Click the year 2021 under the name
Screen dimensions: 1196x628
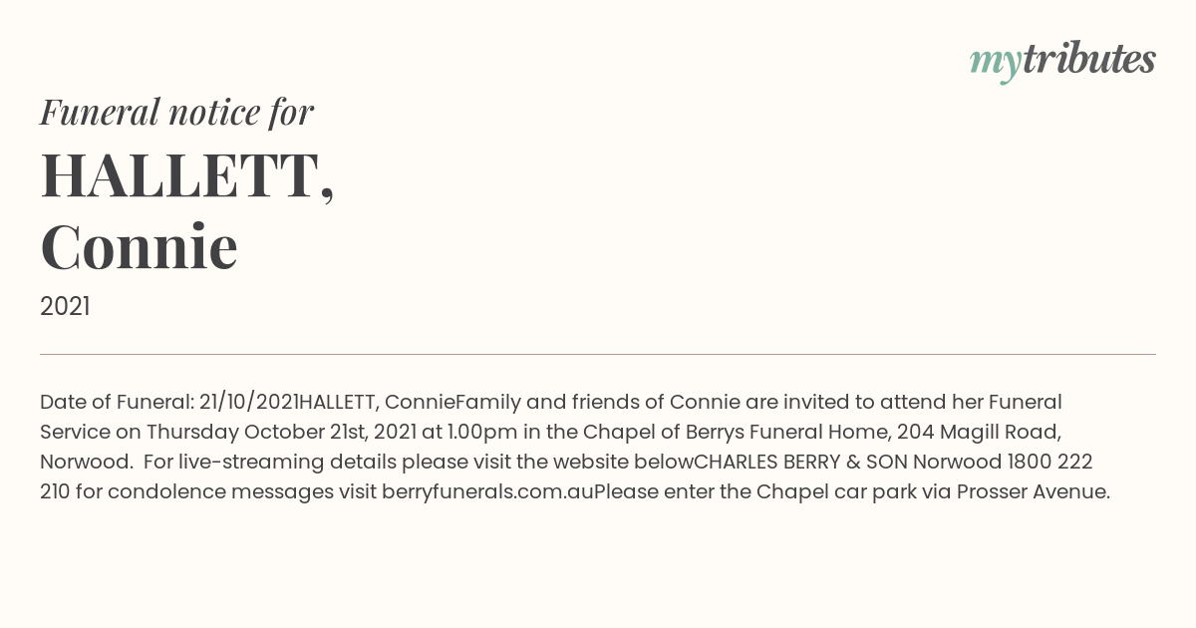[x=65, y=307]
